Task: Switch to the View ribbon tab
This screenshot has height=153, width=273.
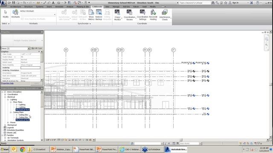Action: (107, 7)
